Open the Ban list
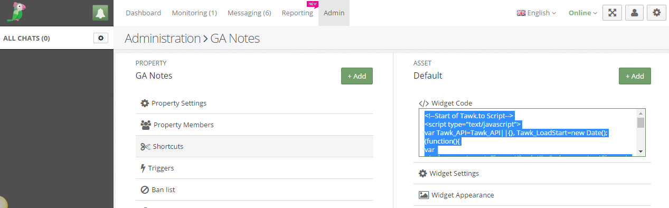Viewport: 669px width, 208px height. 254,190
